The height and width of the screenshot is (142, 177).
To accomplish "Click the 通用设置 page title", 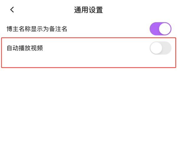I will pyautogui.click(x=88, y=10).
